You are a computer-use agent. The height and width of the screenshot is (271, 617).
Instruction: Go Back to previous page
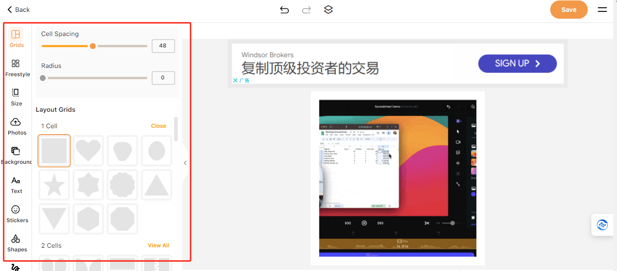19,10
